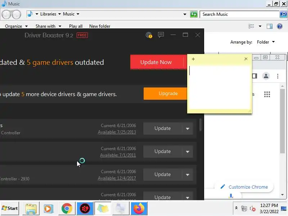Expand options for 7/25/2013 driver Update

coord(187,129)
